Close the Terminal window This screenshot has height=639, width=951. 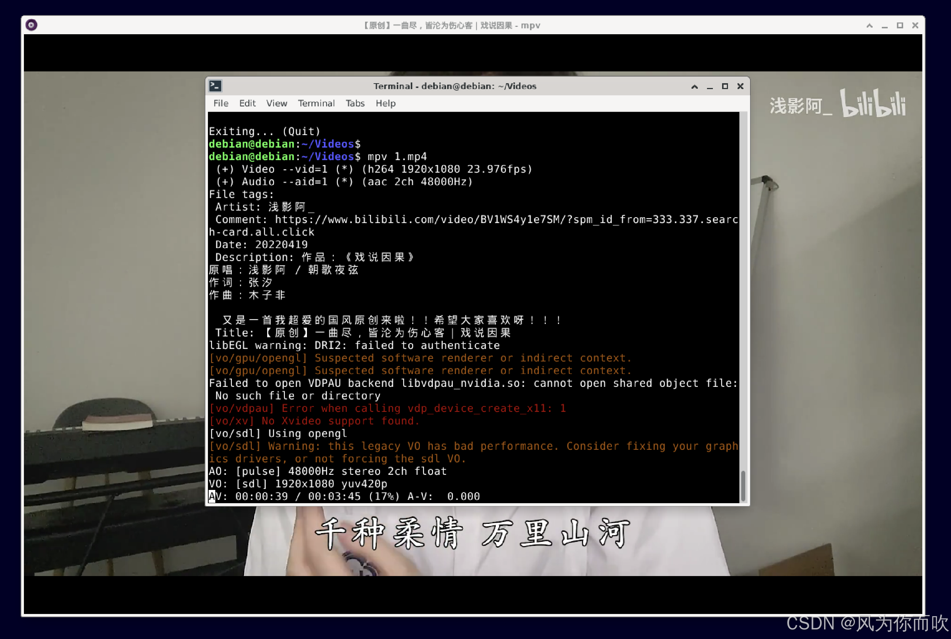click(x=740, y=86)
